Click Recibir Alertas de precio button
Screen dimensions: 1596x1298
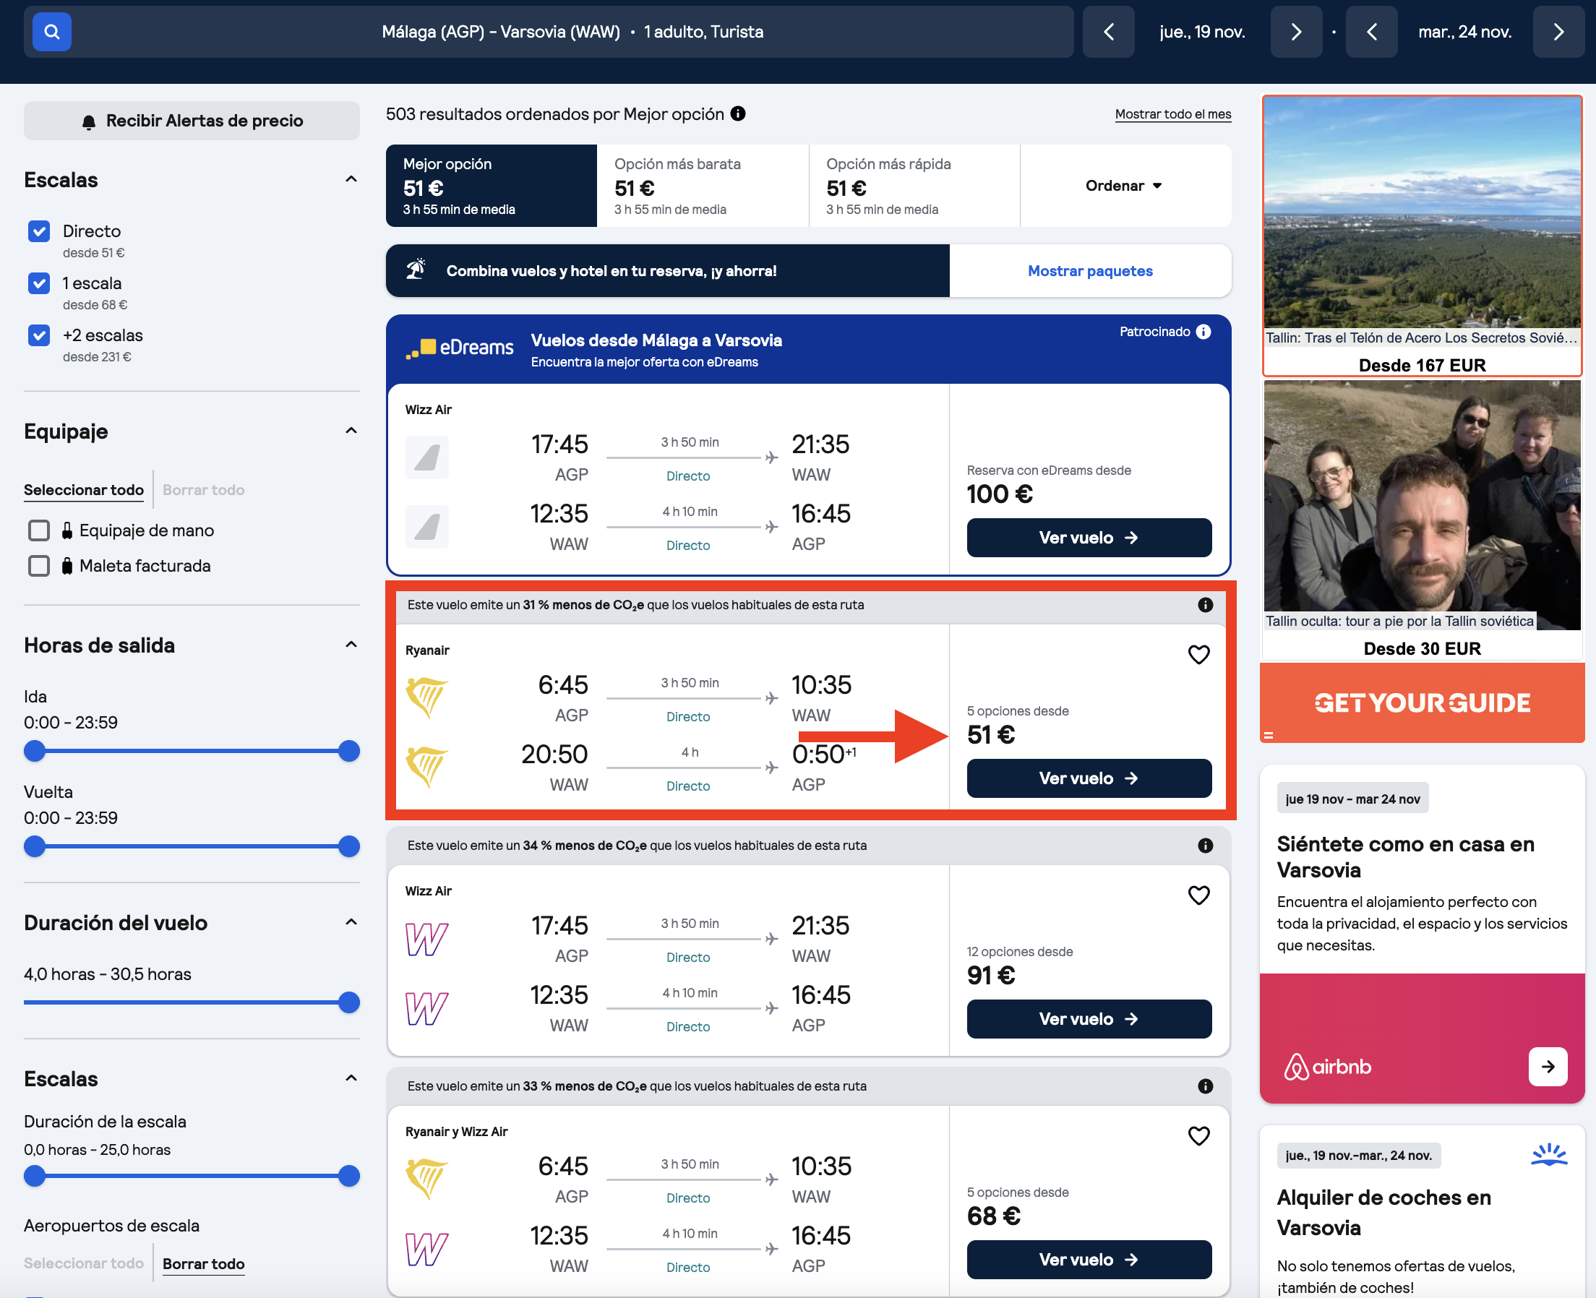[192, 121]
